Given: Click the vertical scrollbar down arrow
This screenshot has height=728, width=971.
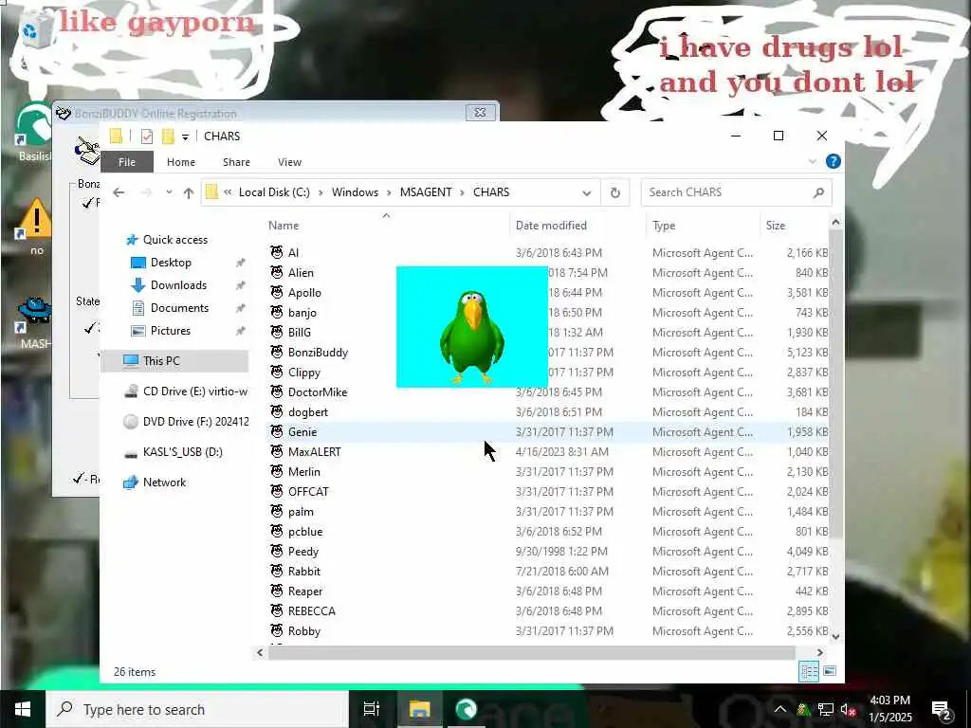Looking at the screenshot, I should (x=835, y=636).
